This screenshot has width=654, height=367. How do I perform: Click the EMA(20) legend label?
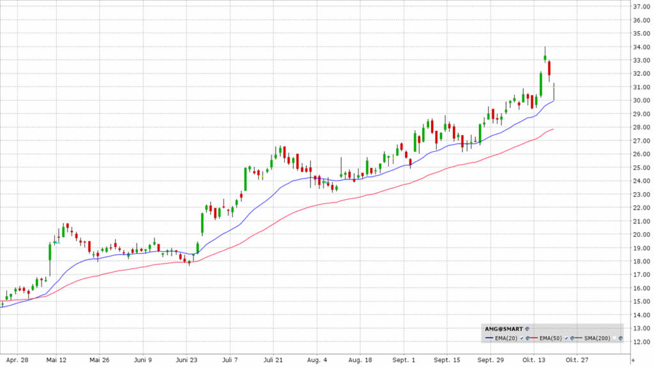click(506, 337)
